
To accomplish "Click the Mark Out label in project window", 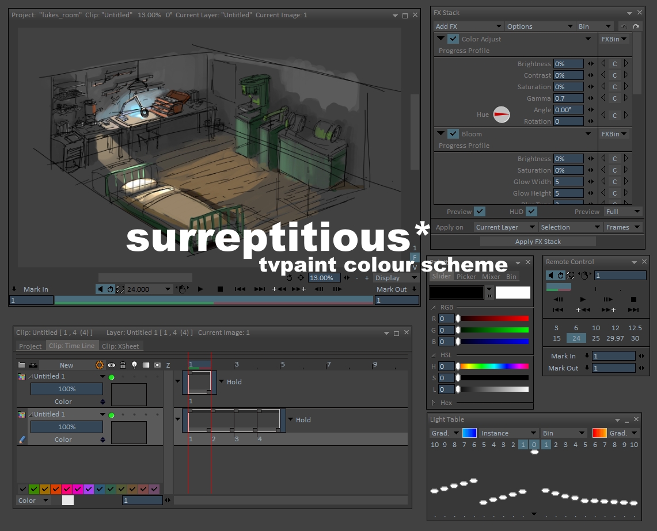I will pos(392,289).
